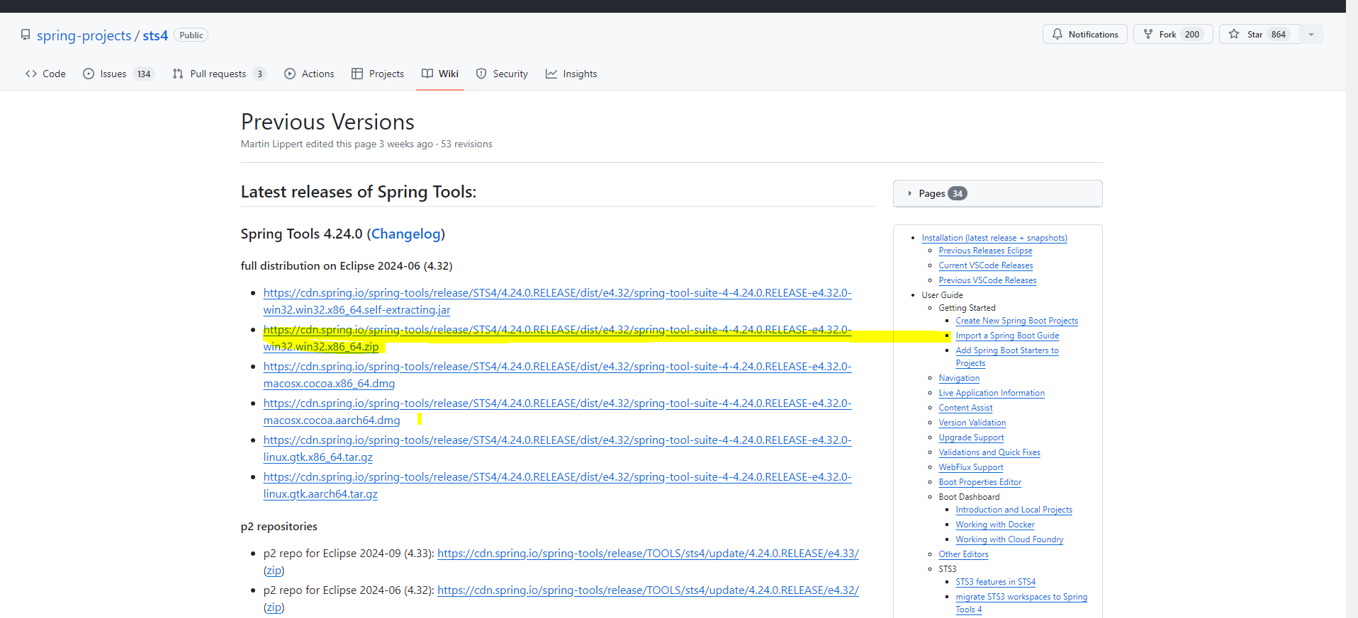1358x618 pixels.
Task: Download the win32.x86_64.zip link
Action: point(557,338)
